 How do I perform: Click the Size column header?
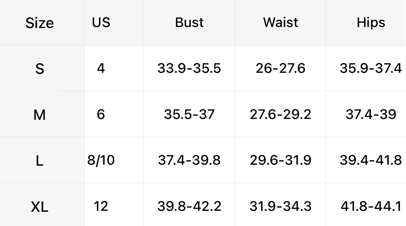40,23
